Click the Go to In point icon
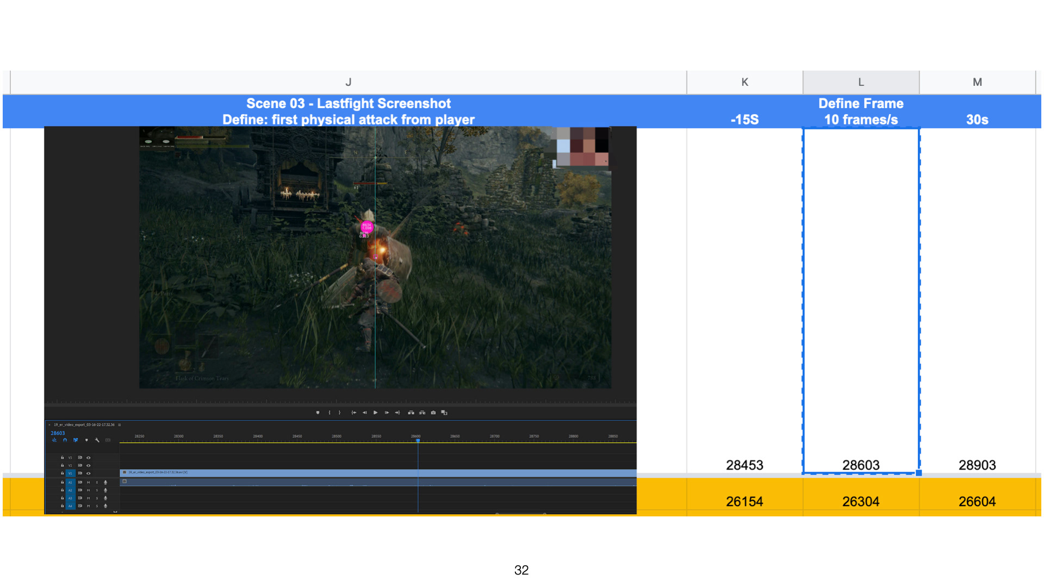This screenshot has width=1044, height=587. [353, 413]
